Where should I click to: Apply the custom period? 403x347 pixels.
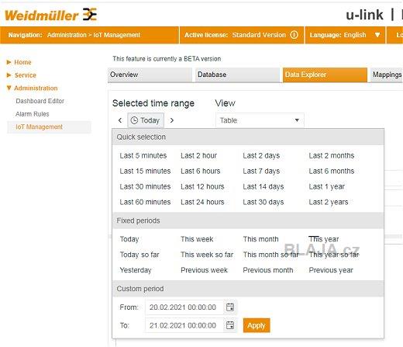257,325
